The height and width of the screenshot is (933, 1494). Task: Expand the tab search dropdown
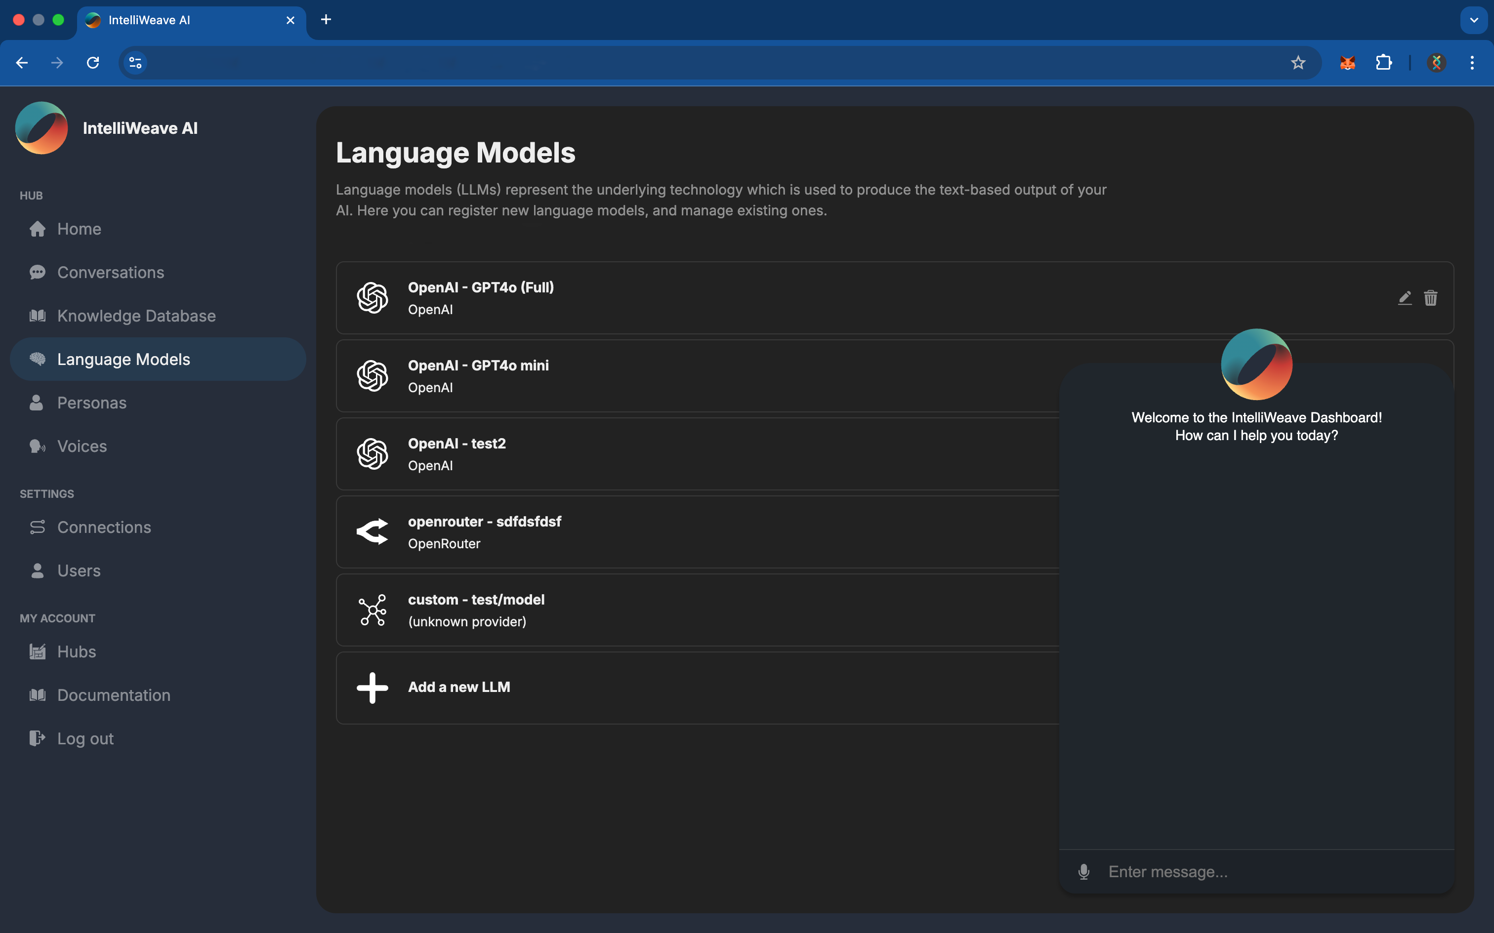tap(1474, 20)
